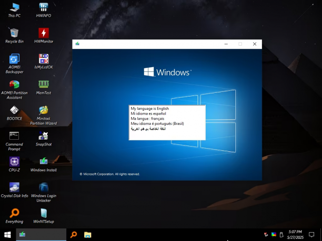Open AOMEI Backupper shortcut
This screenshot has width=322, height=241.
[x=14, y=64]
